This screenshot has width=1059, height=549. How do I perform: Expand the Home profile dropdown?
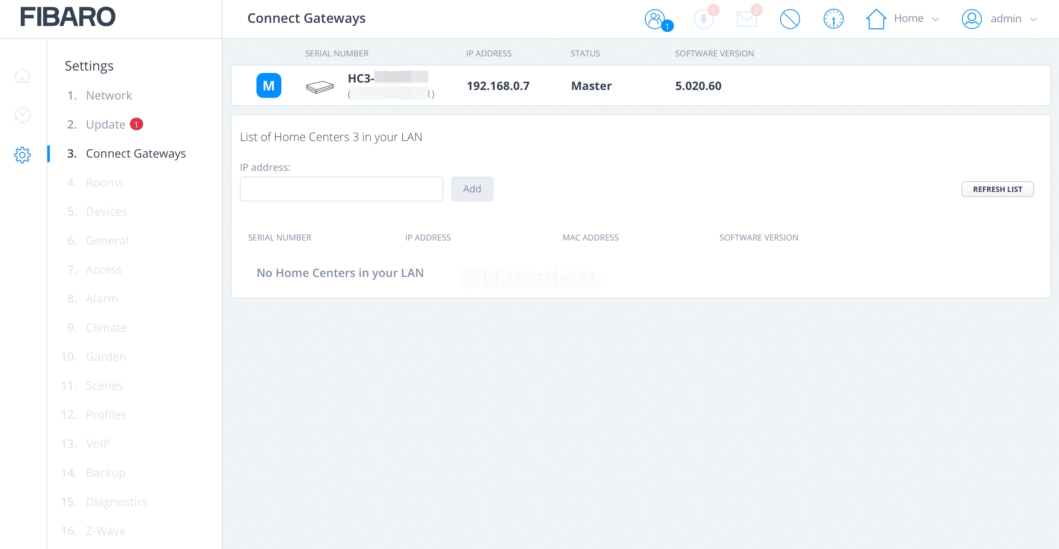point(916,19)
